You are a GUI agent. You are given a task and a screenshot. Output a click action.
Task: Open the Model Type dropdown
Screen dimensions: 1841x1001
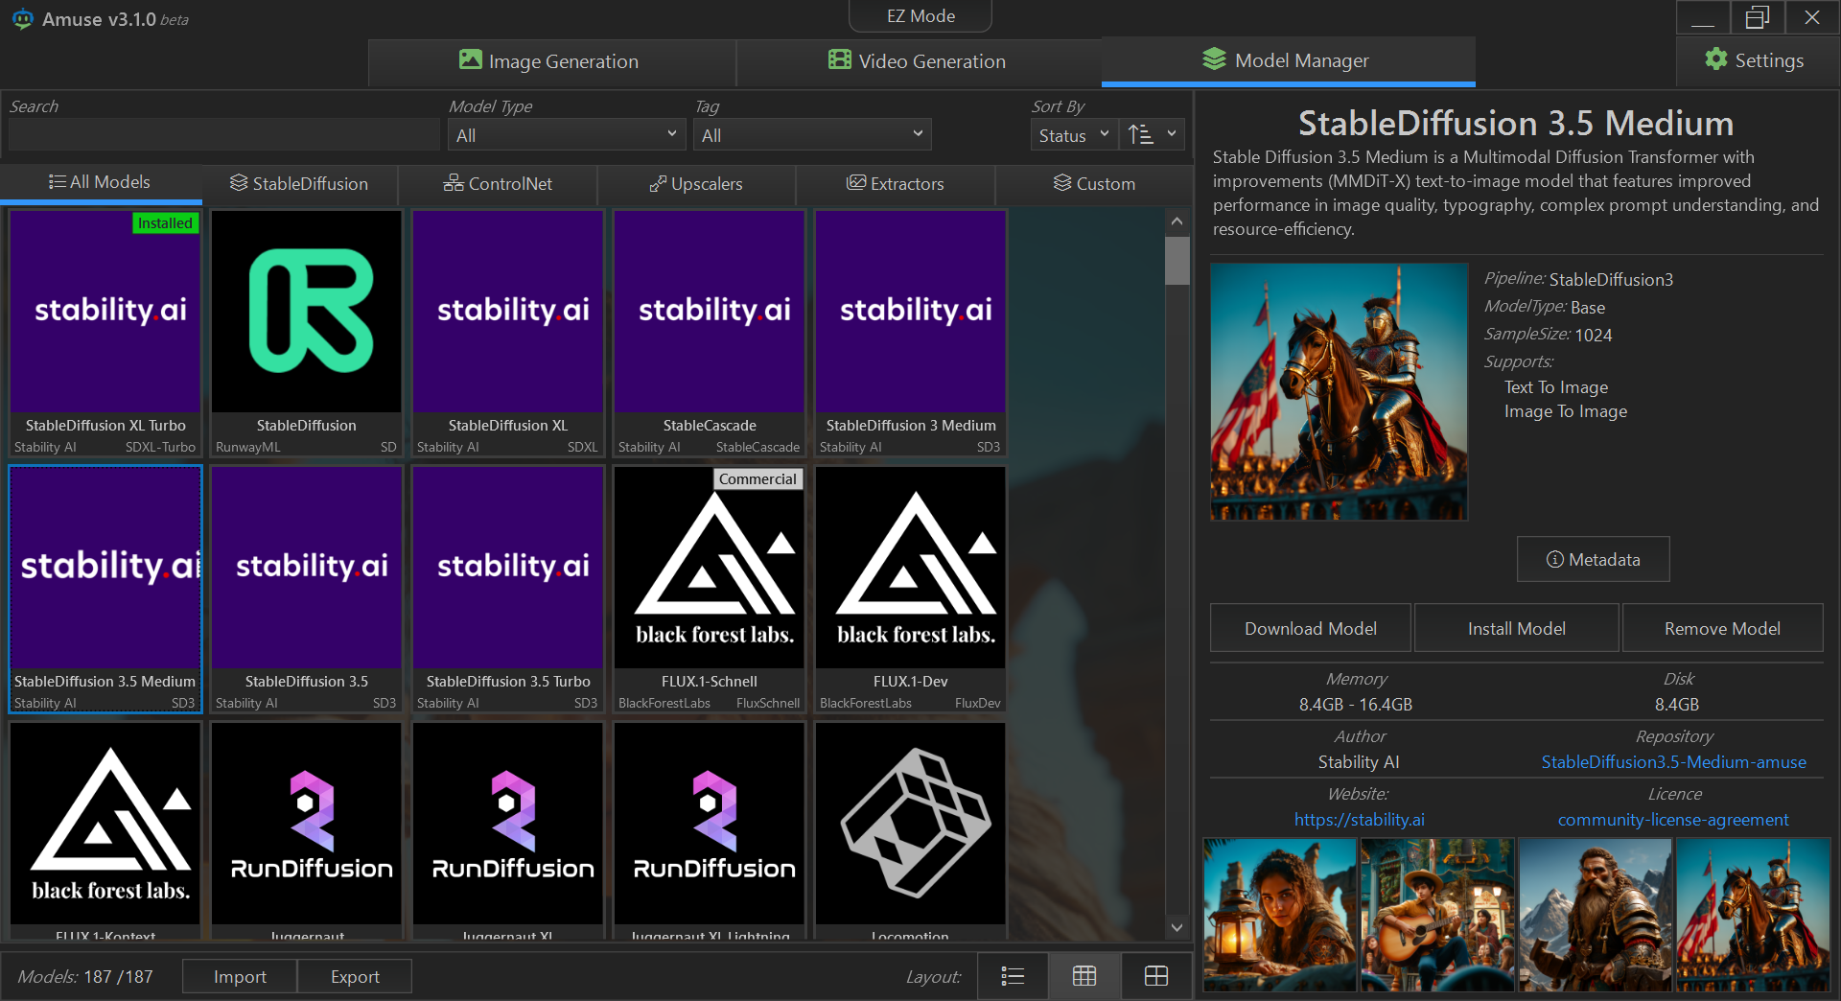tap(567, 135)
